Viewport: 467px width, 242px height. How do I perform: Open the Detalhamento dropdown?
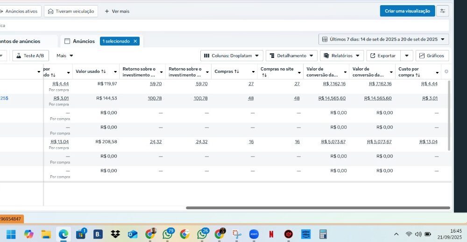coord(291,56)
